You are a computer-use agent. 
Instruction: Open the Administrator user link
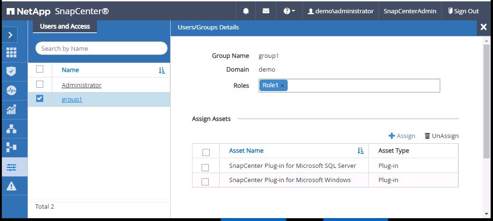tap(81, 85)
